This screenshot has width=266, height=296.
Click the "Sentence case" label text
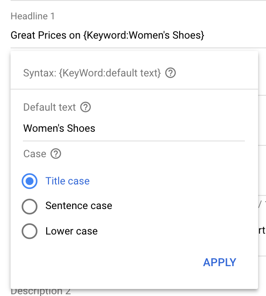79,206
